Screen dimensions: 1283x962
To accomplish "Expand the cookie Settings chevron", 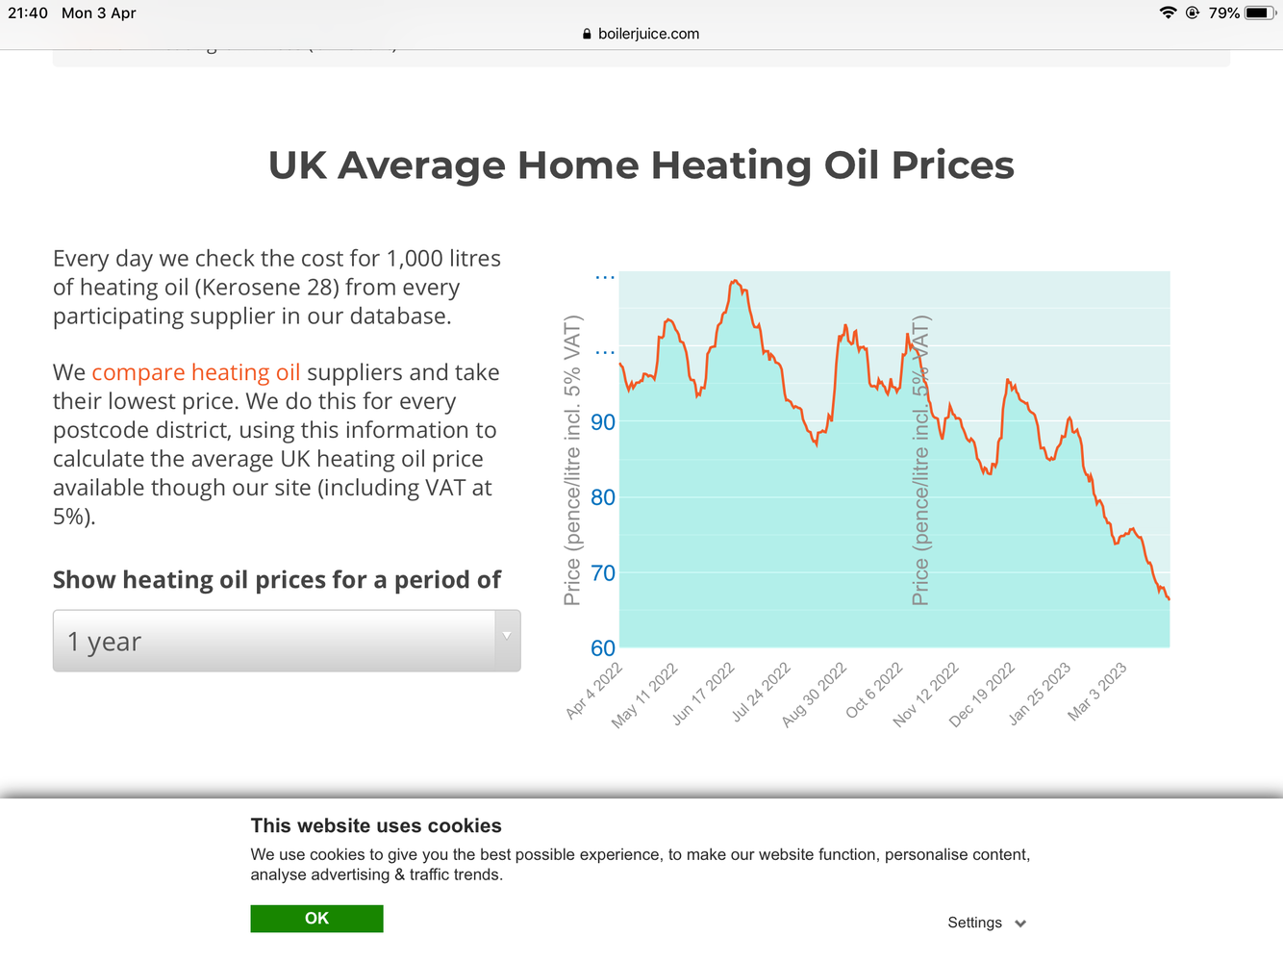I will [x=1020, y=924].
